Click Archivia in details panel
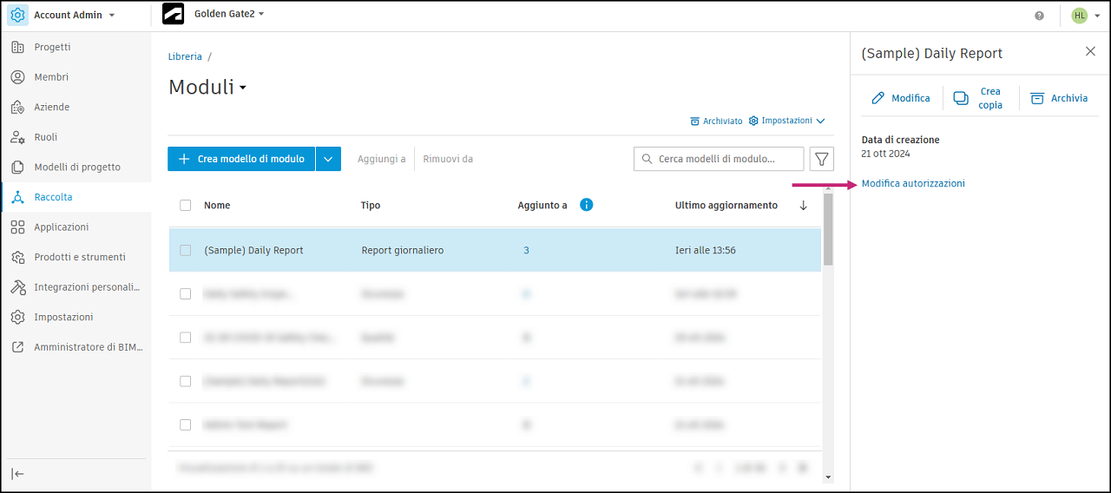 (x=1059, y=98)
